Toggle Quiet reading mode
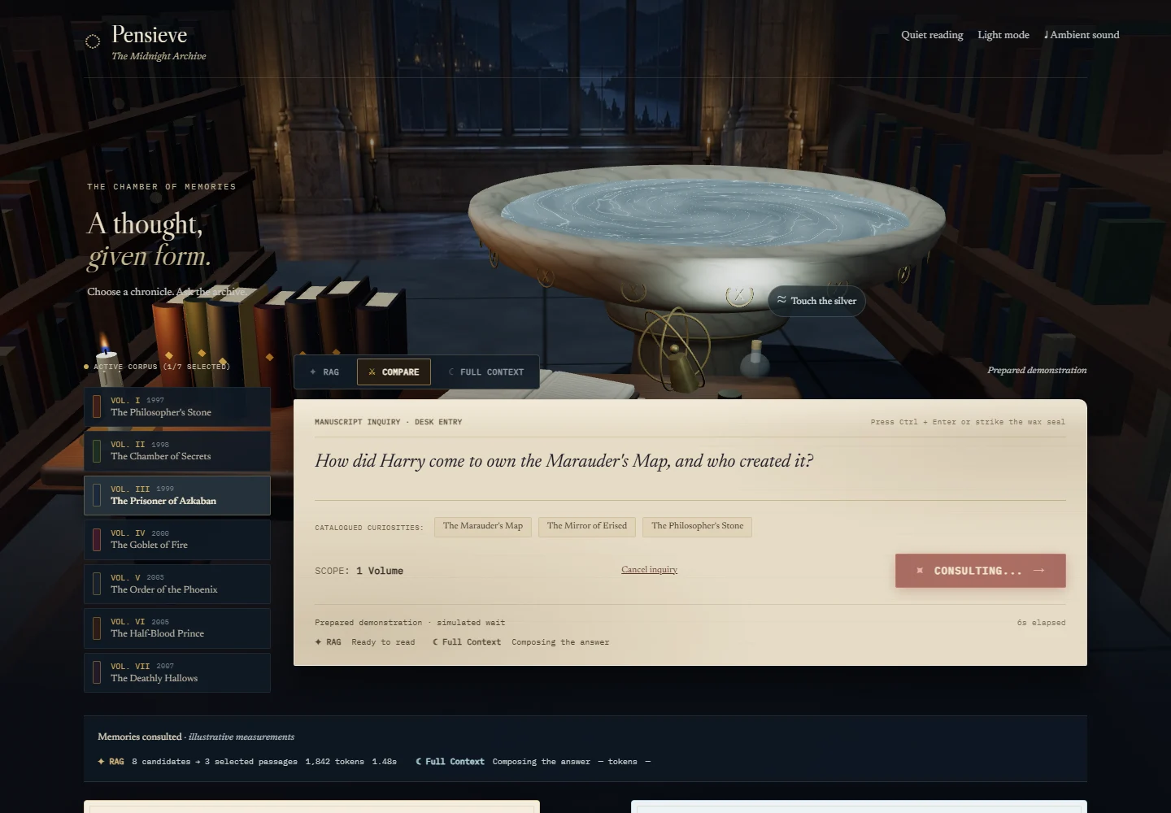This screenshot has width=1171, height=813. [932, 35]
